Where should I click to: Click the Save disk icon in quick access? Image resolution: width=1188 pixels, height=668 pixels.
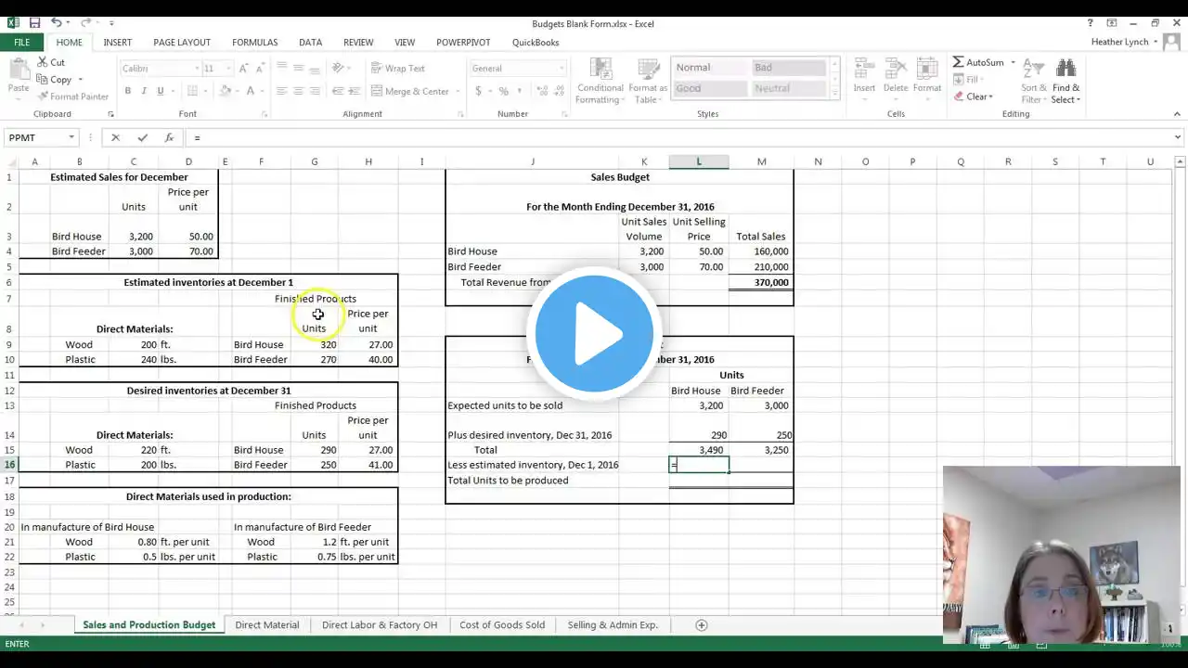[x=34, y=22]
